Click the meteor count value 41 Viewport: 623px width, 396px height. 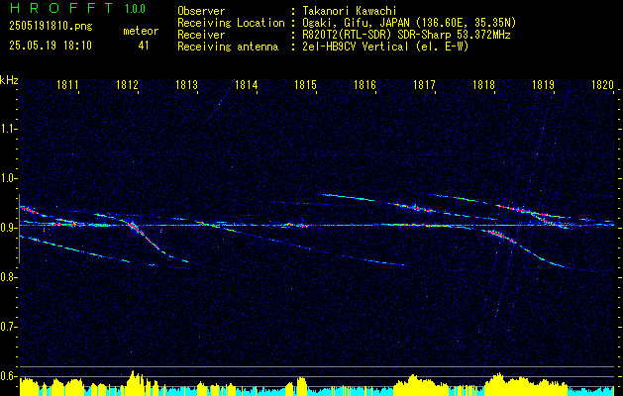(144, 46)
